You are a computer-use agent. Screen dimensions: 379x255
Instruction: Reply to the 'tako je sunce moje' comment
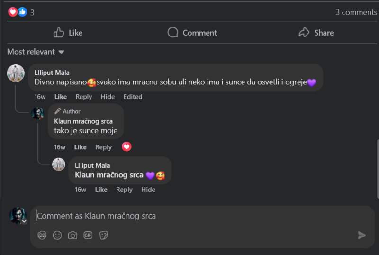(x=103, y=147)
